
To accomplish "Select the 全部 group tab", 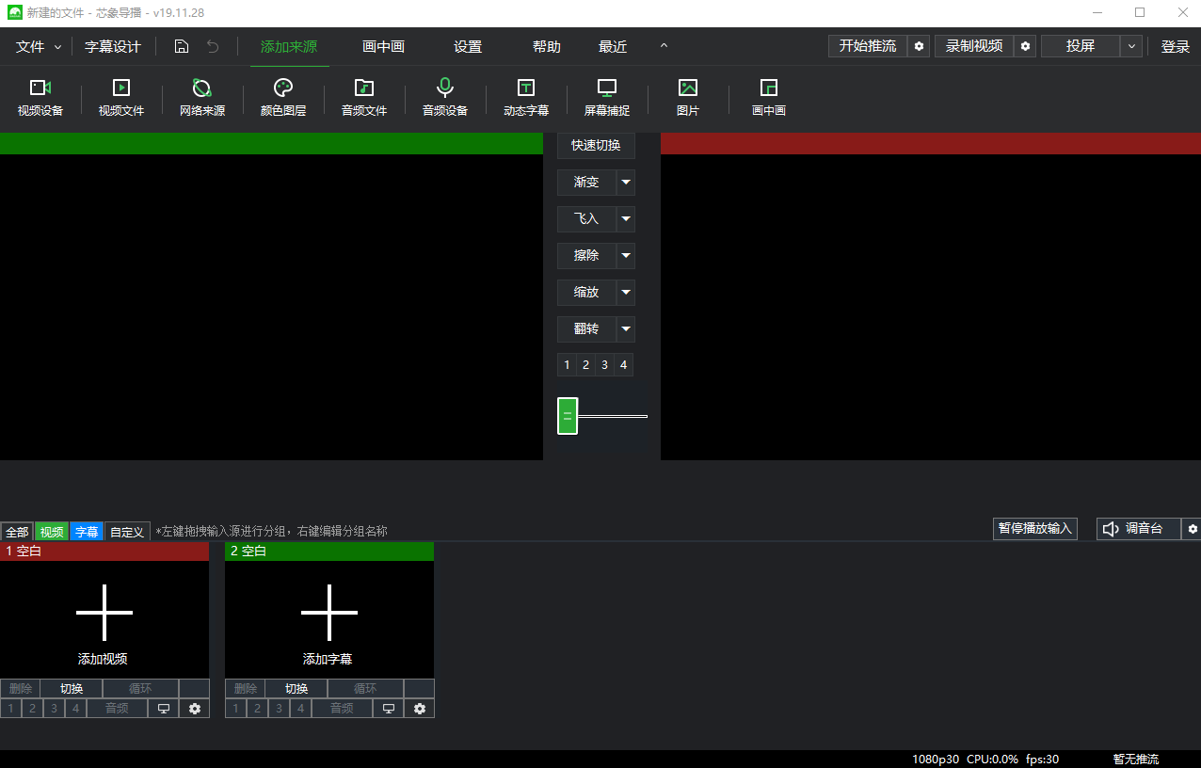I will [17, 532].
